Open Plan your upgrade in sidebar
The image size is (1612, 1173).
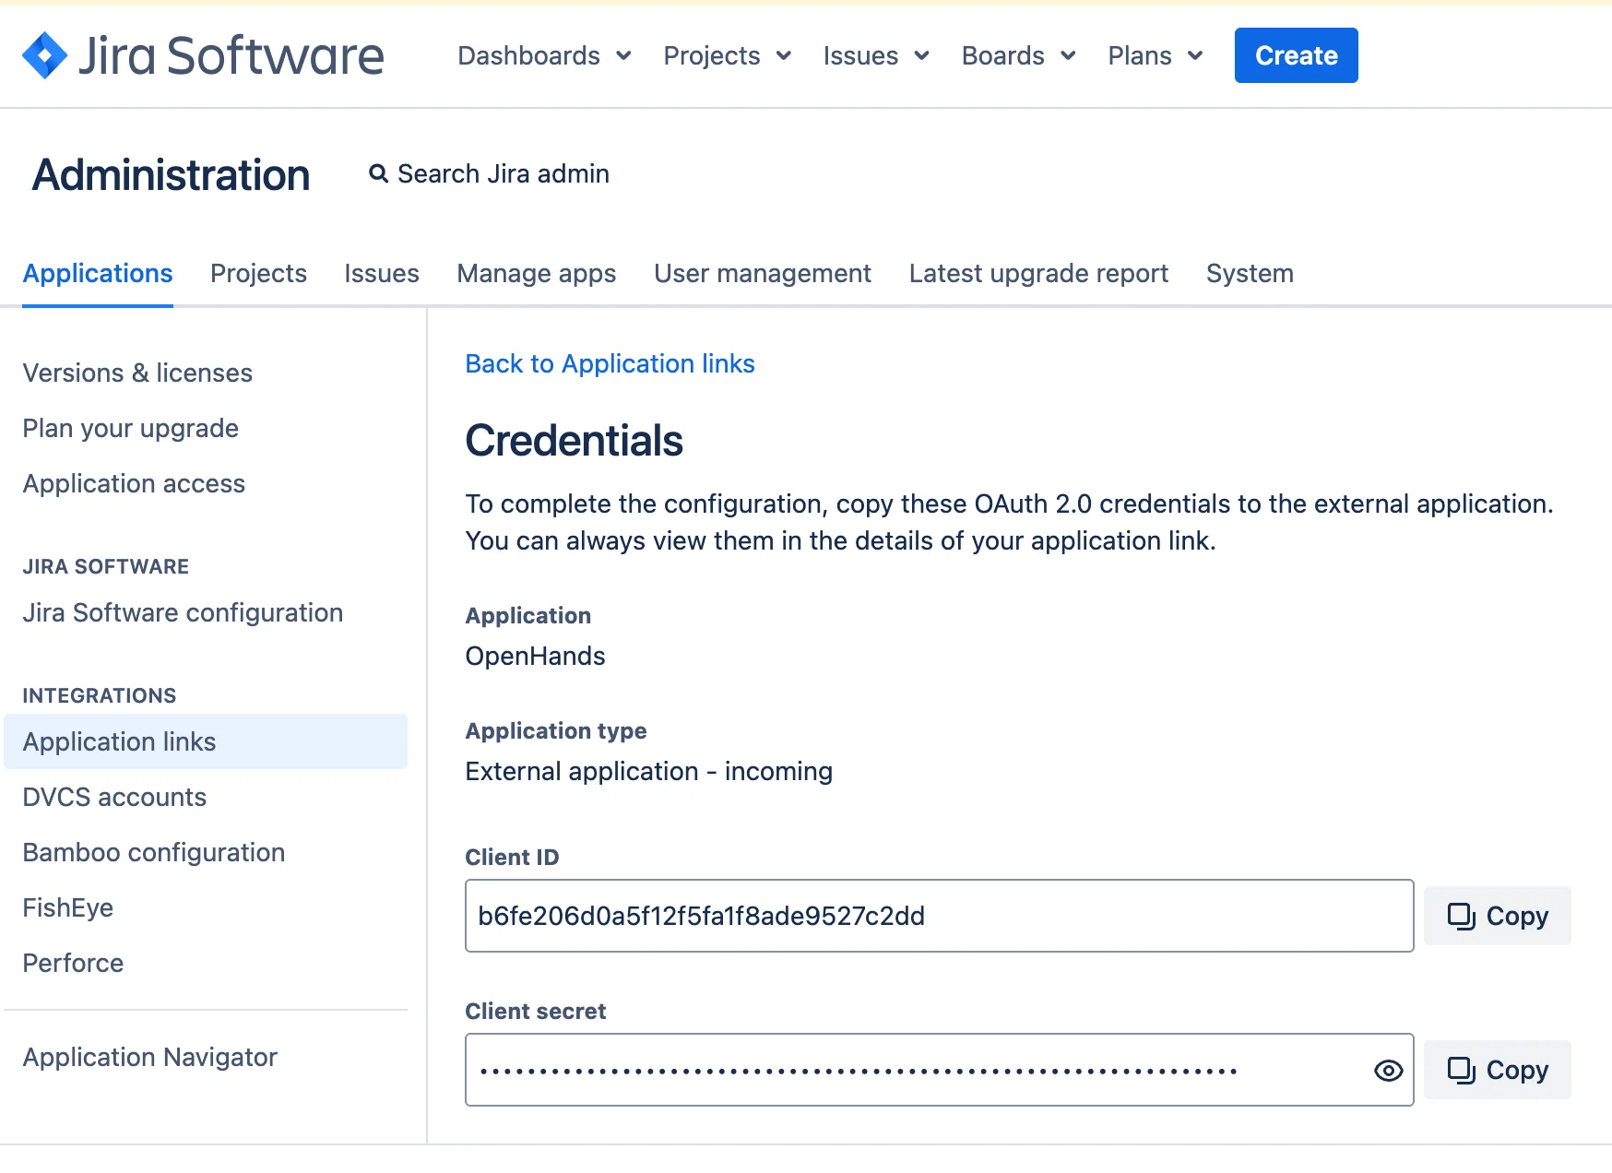click(131, 428)
